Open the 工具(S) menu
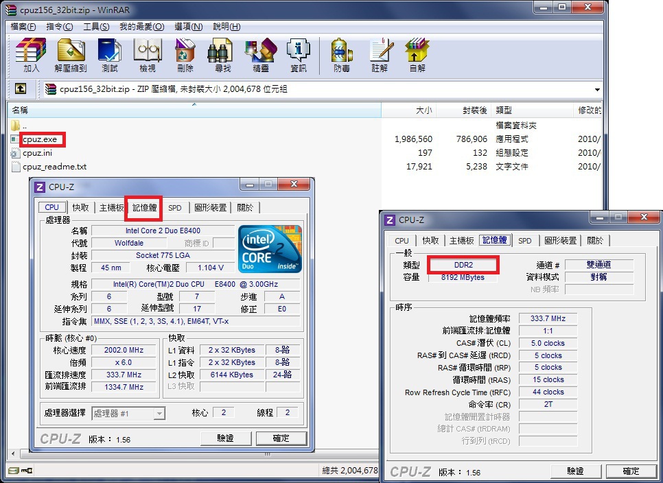The image size is (663, 483). tap(96, 27)
